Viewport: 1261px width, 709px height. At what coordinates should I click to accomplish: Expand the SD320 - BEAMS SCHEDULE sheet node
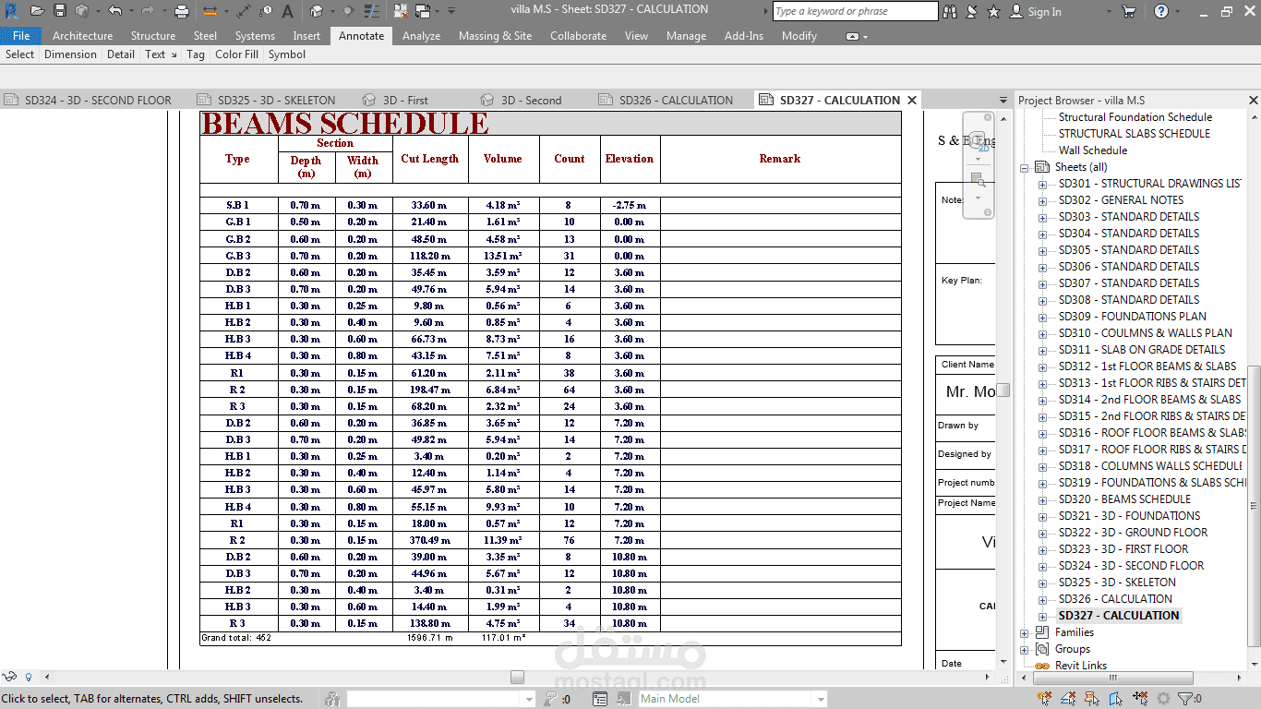[x=1043, y=499]
